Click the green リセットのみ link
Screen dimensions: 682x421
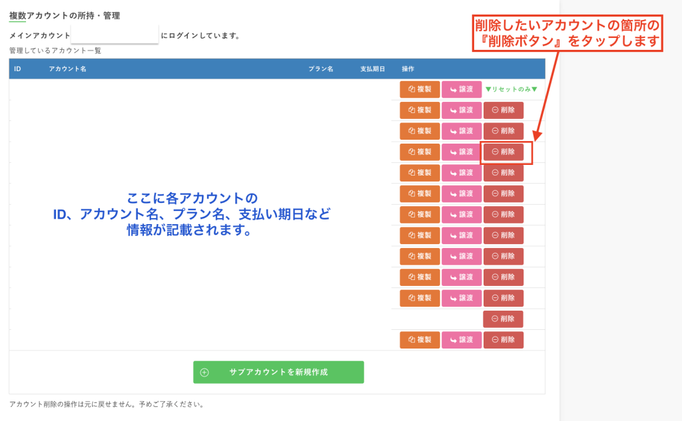pyautogui.click(x=511, y=89)
